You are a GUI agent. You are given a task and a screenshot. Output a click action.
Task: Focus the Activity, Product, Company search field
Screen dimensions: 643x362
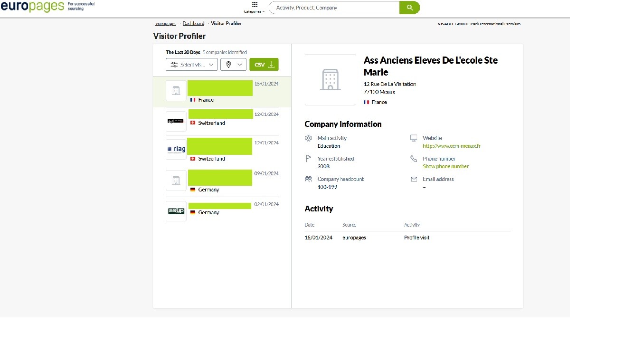[x=334, y=8]
